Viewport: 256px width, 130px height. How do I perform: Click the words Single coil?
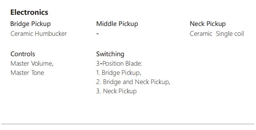(230, 34)
